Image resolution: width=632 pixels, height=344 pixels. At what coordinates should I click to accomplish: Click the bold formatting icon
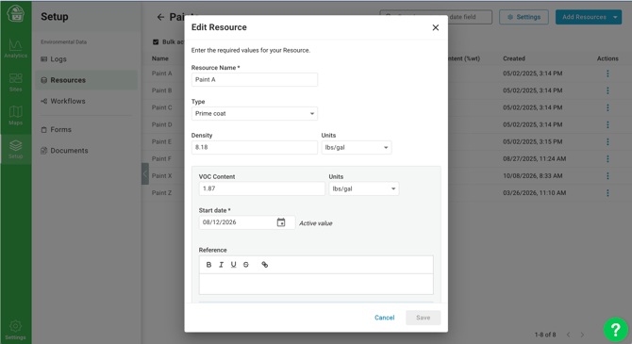tap(208, 265)
